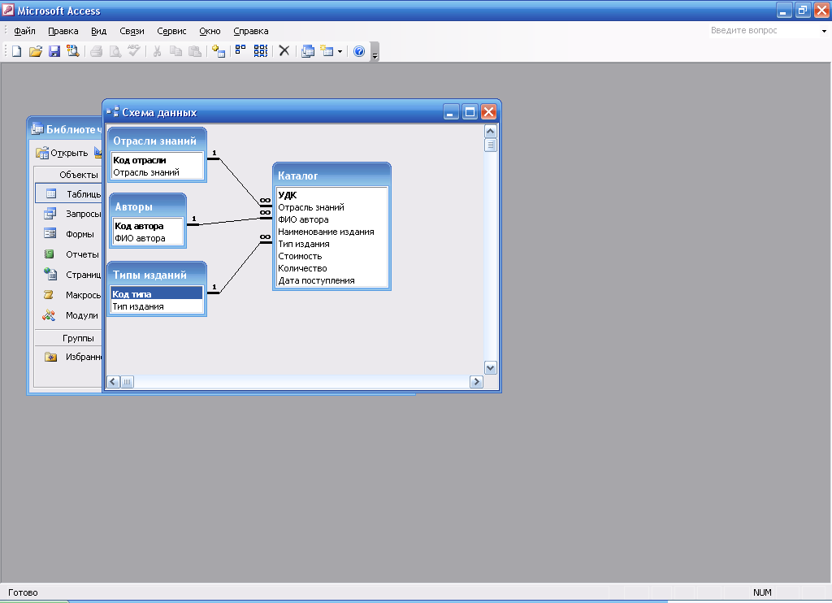Click the Open folder toolbar icon
Image resolution: width=832 pixels, height=603 pixels.
[x=35, y=51]
